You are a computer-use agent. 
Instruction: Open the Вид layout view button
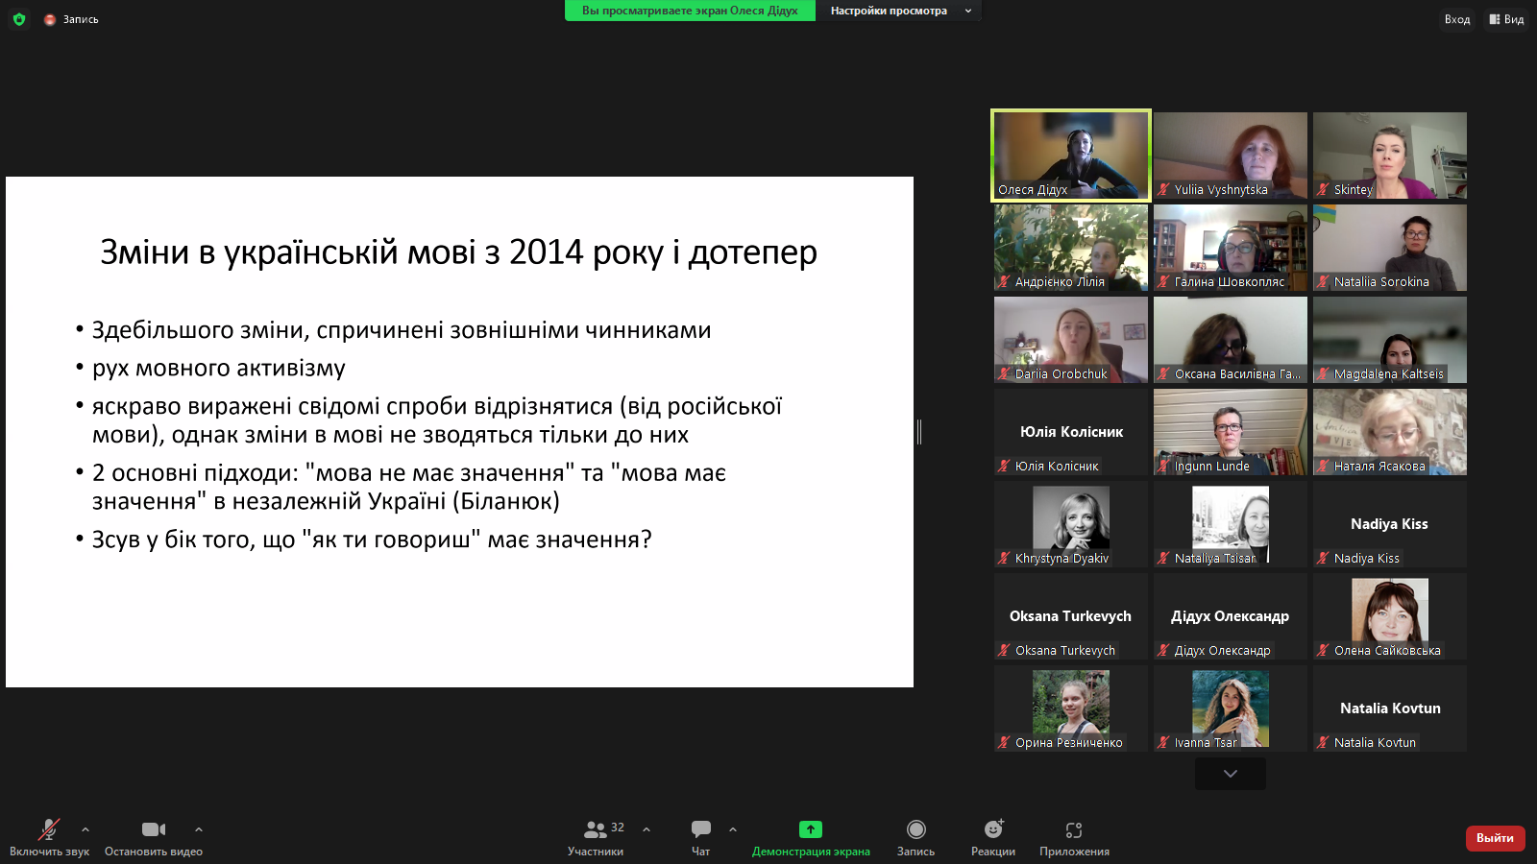tap(1506, 19)
